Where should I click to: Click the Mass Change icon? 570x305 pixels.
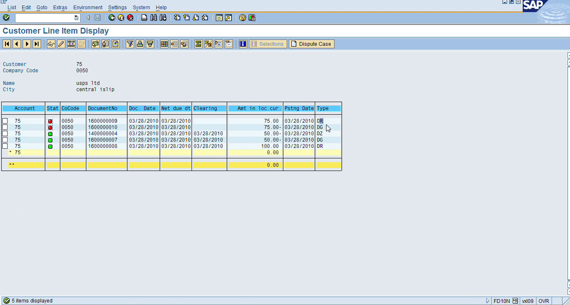click(71, 44)
